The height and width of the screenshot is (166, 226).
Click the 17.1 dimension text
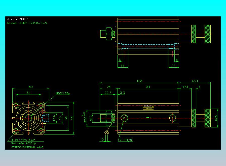coord(185,87)
